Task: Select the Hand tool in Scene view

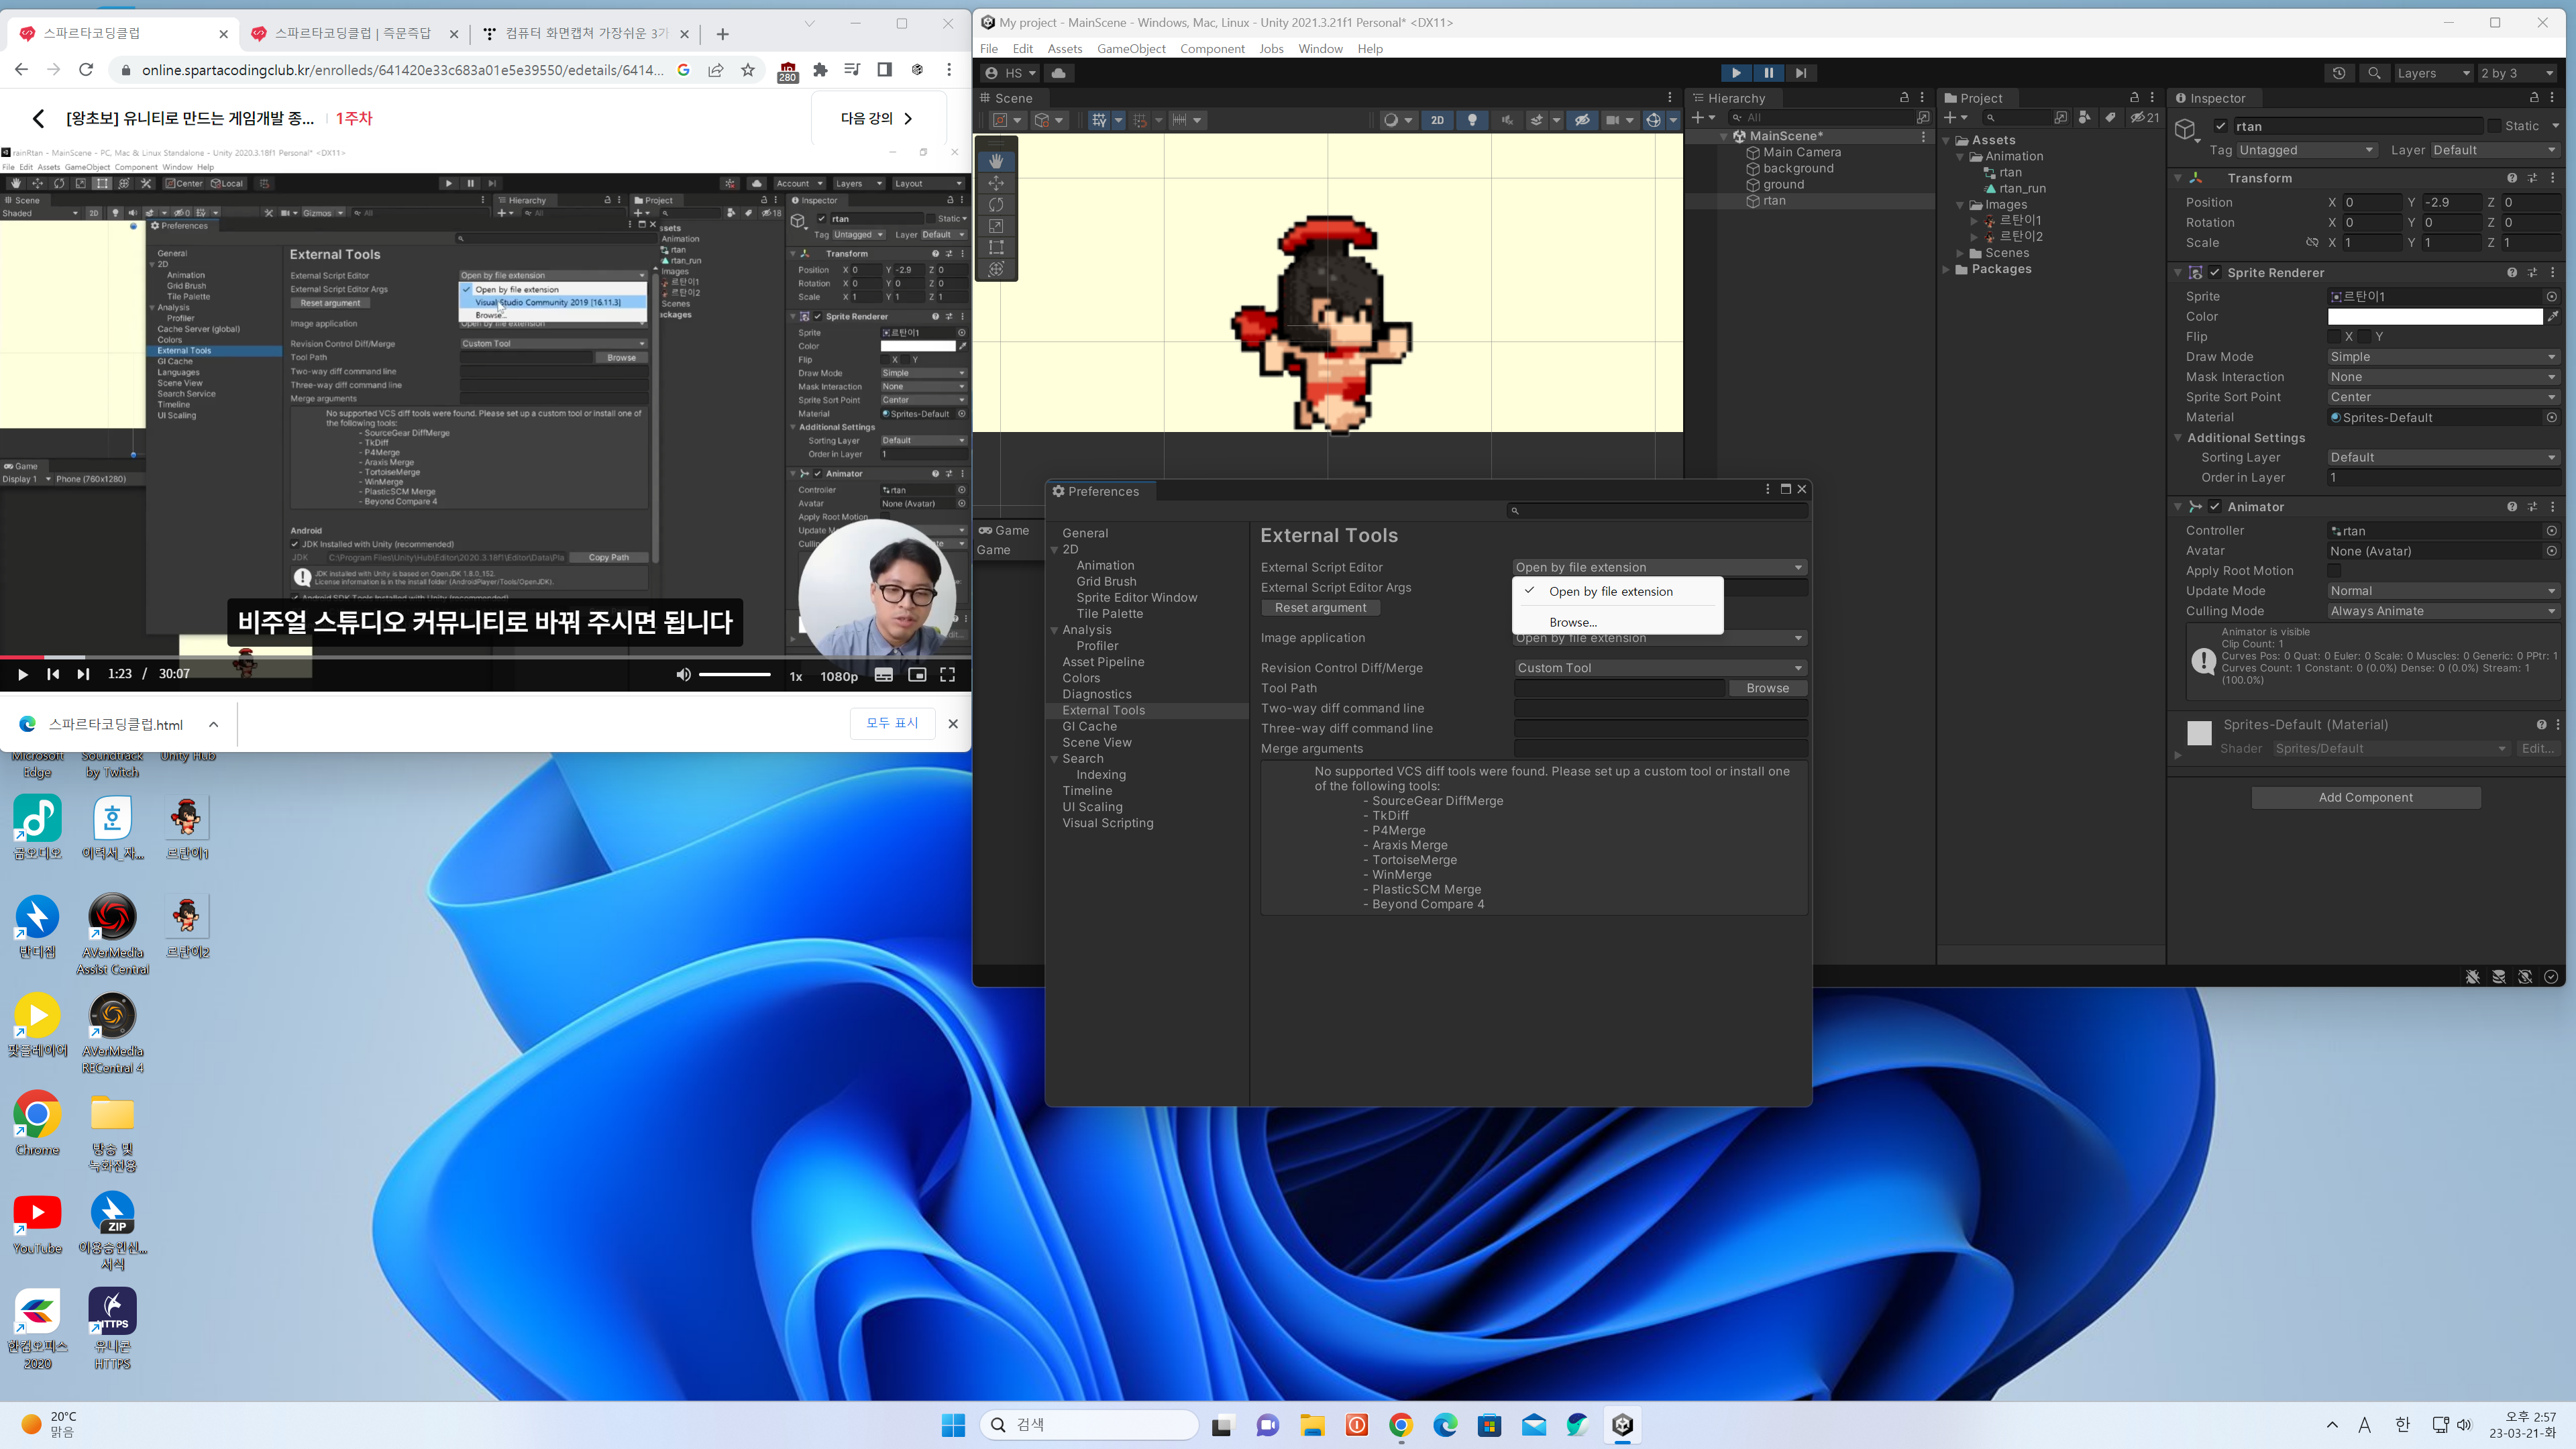Action: pos(996,161)
